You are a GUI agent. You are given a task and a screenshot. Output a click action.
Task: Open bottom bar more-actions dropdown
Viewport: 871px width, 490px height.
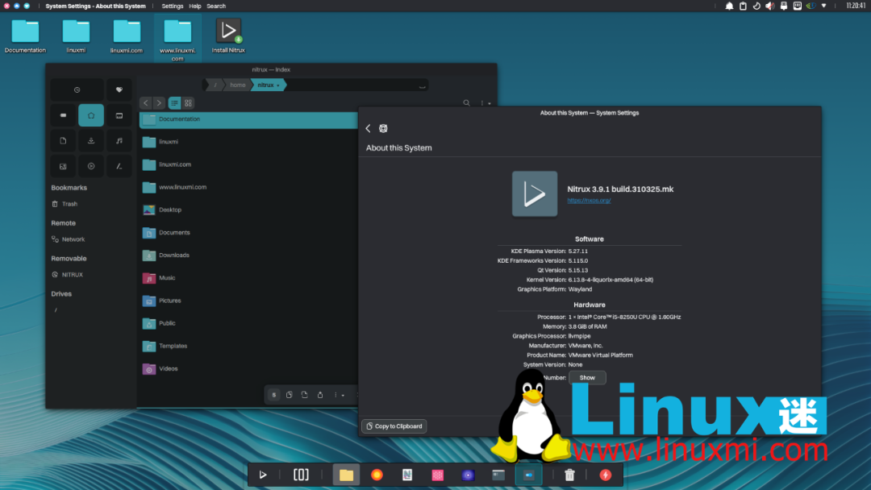coord(339,395)
